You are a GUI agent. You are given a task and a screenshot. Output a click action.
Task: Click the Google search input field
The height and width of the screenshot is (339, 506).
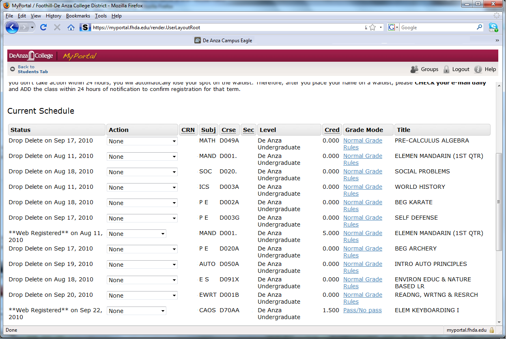point(437,28)
